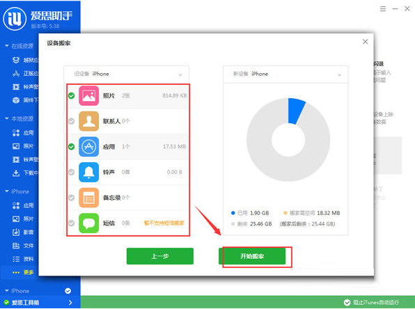Click the 18.32 MB required-space value
The height and width of the screenshot is (309, 415).
click(328, 213)
